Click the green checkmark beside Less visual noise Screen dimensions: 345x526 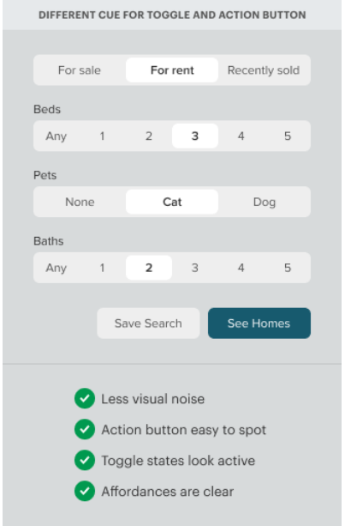(x=85, y=398)
